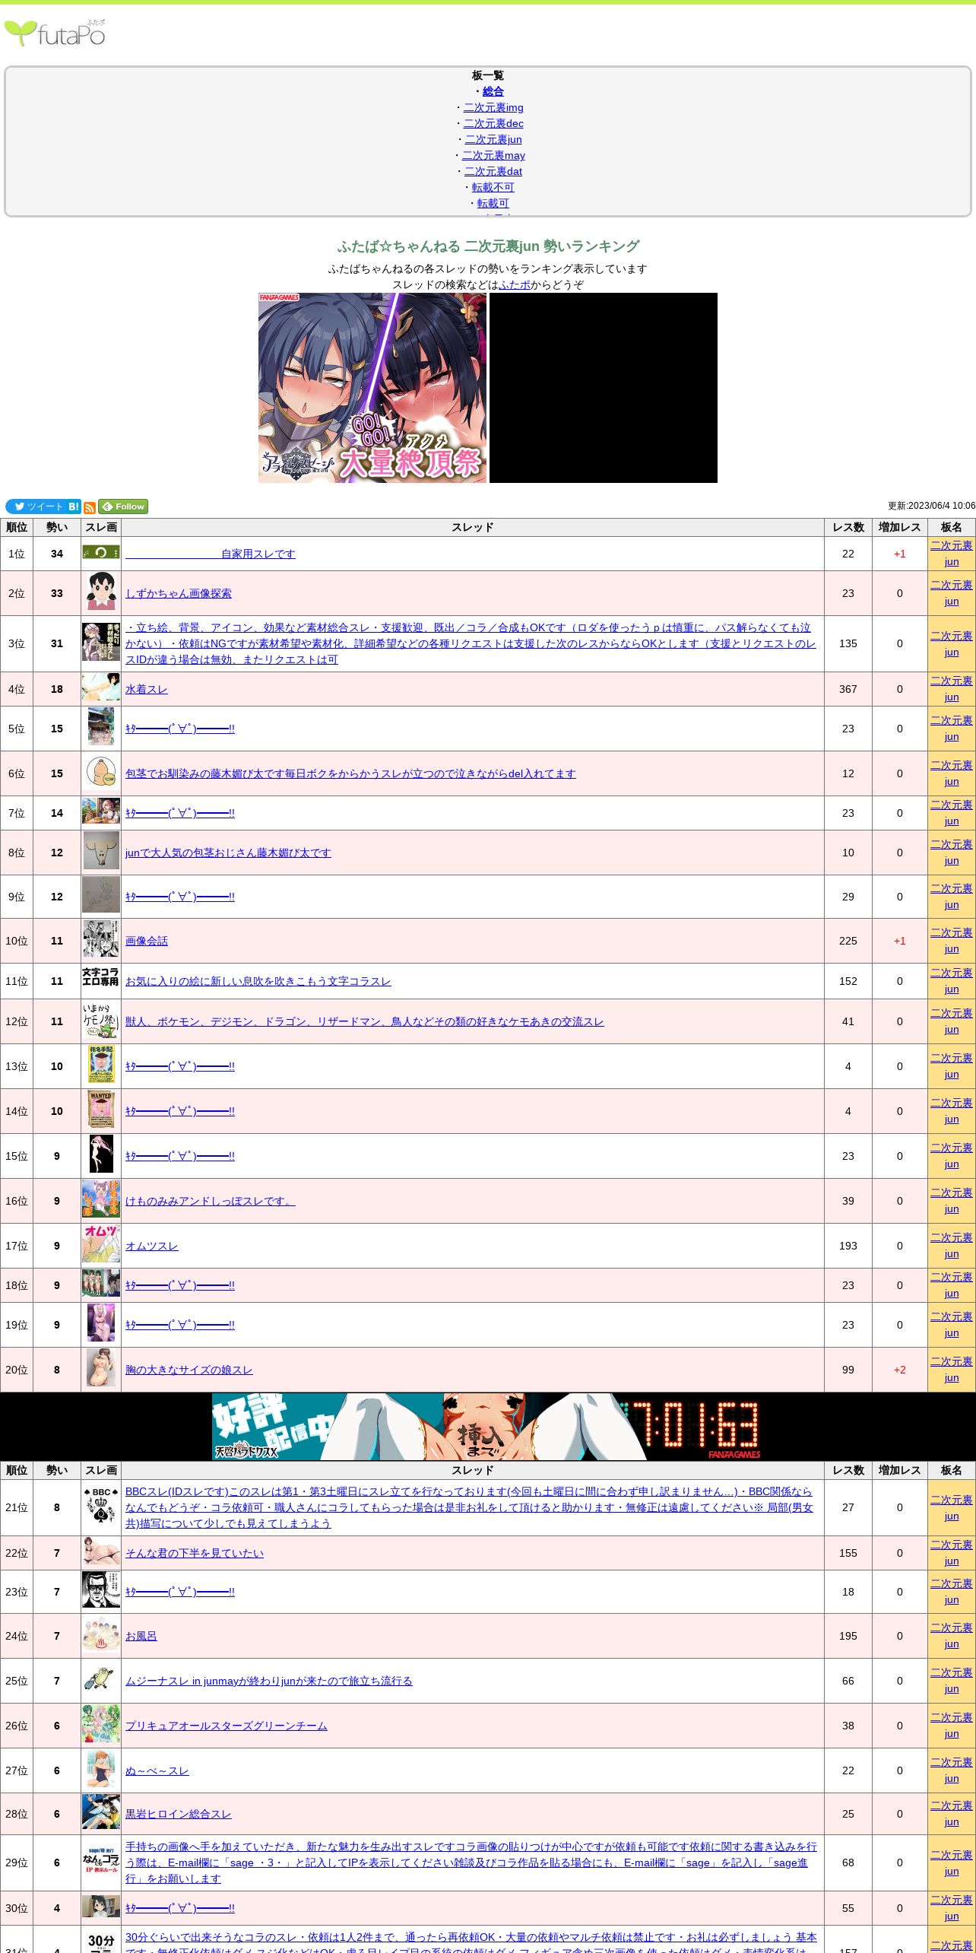The width and height of the screenshot is (976, 1953).
Task: Click the ぬ～べ～スレ thread thumbnail
Action: tap(101, 1769)
